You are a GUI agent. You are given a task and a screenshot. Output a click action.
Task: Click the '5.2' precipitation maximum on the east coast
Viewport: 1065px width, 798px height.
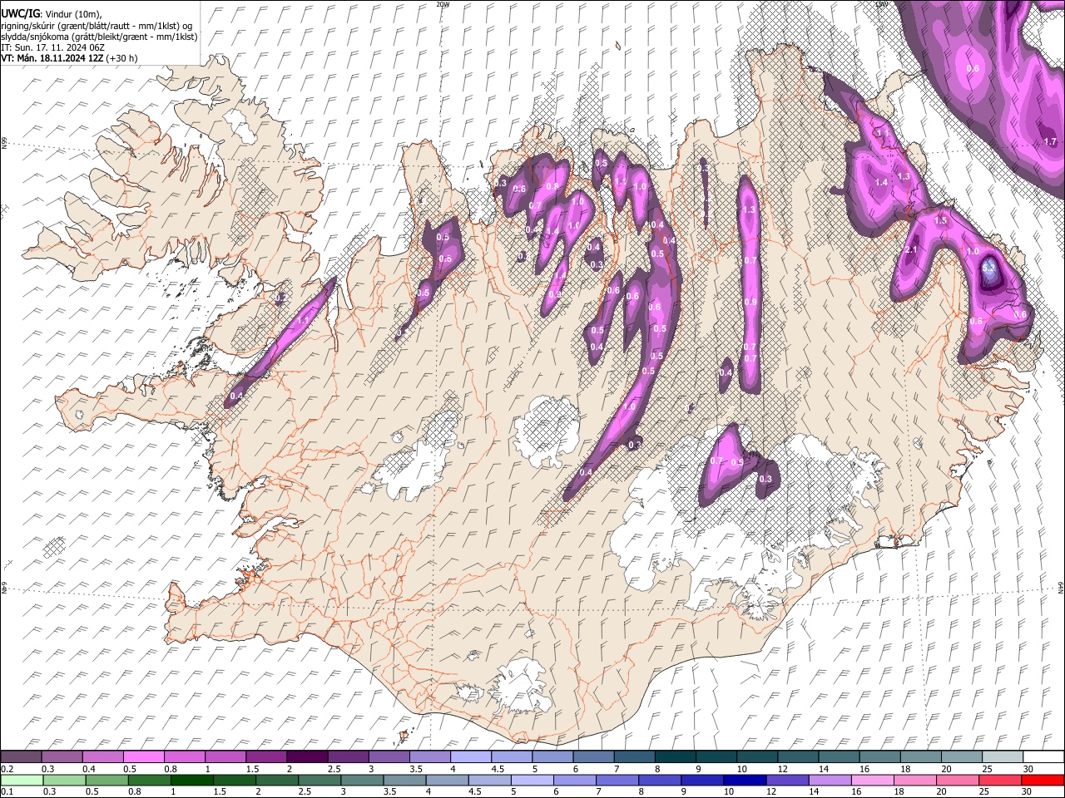click(x=989, y=268)
